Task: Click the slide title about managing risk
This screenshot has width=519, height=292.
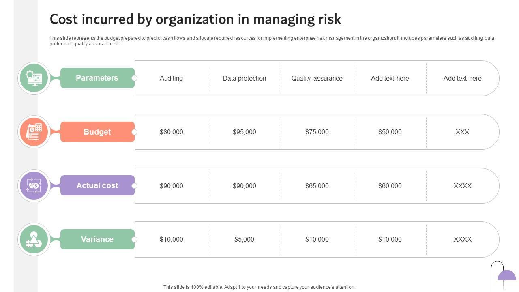Action: pyautogui.click(x=195, y=19)
